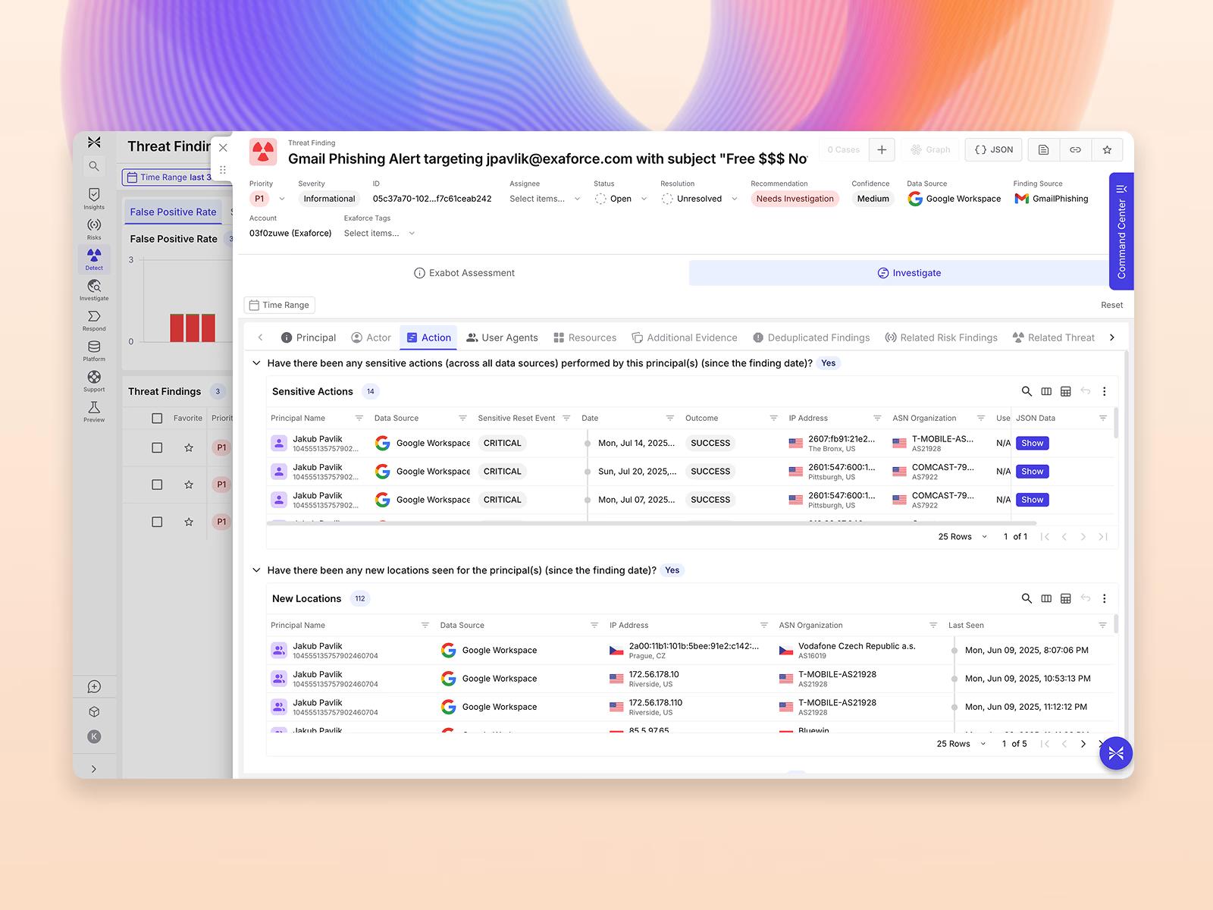Change rows per page for Sensitive Actions

(x=963, y=537)
